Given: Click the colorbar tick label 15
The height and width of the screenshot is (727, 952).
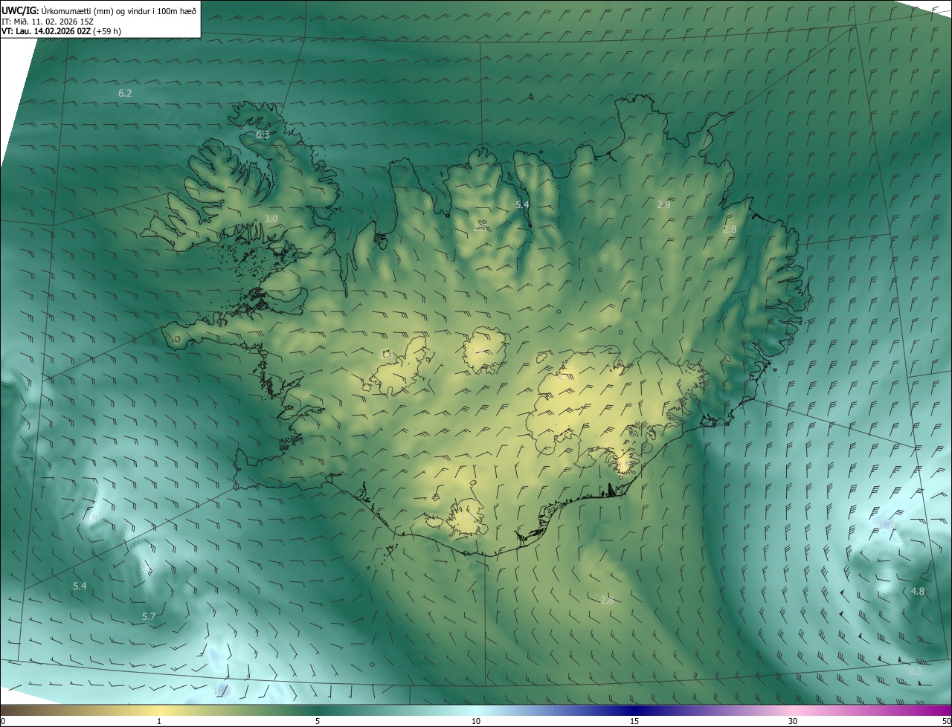Looking at the screenshot, I should 634,721.
